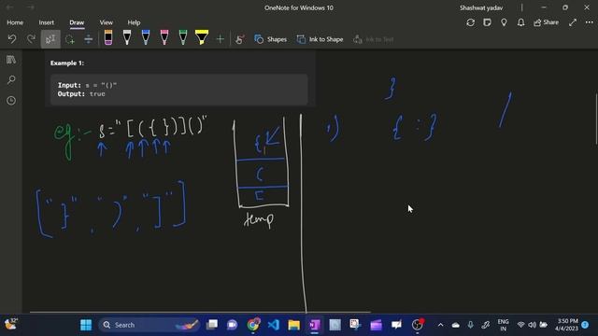
Task: Toggle Draw with Touch mode
Action: [240, 39]
